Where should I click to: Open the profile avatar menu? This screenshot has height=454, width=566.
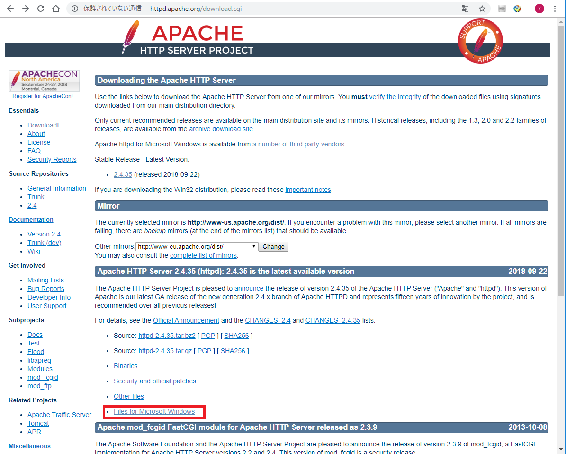coord(539,8)
